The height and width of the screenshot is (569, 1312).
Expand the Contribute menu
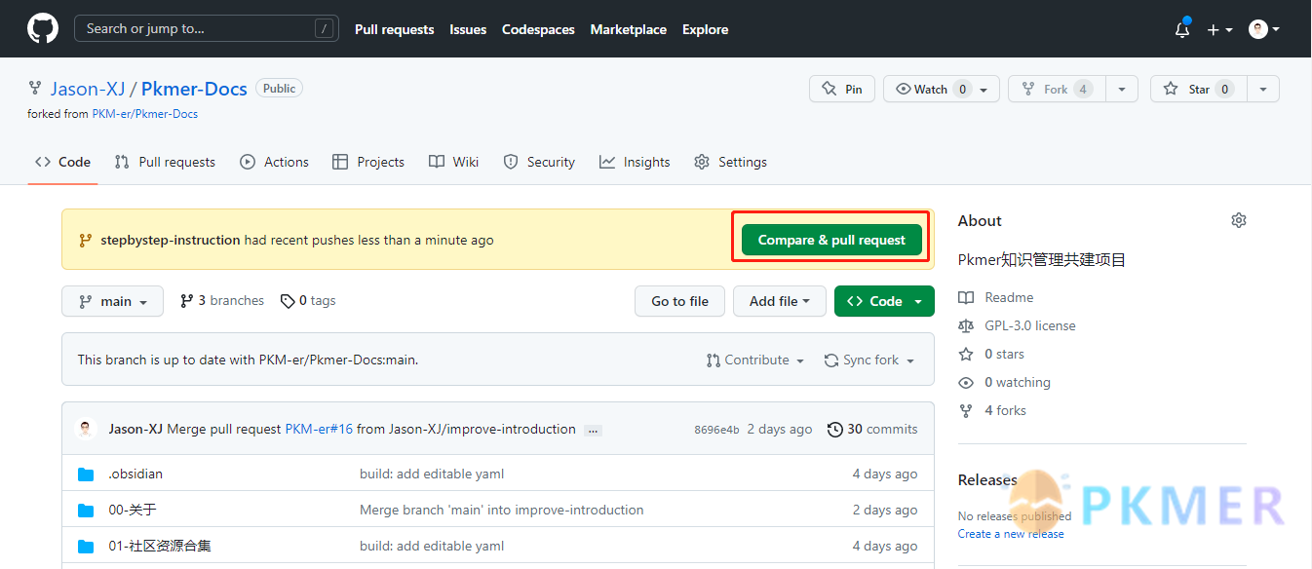(755, 360)
